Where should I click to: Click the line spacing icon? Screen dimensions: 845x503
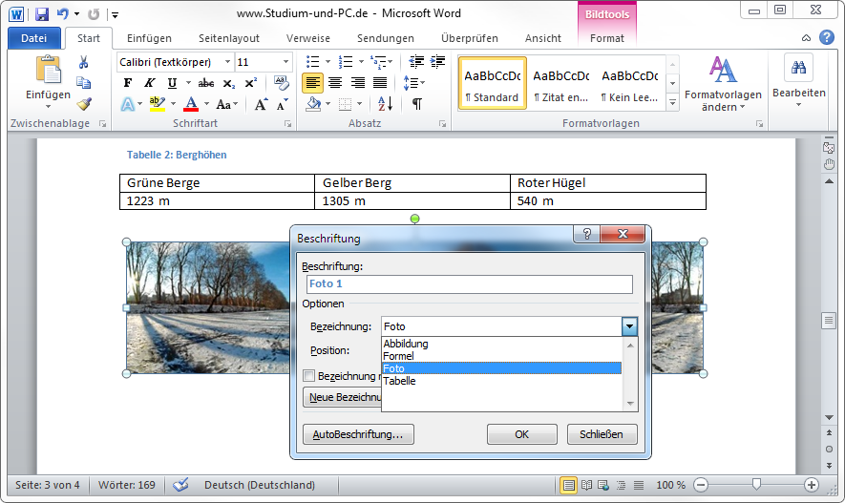coord(410,83)
